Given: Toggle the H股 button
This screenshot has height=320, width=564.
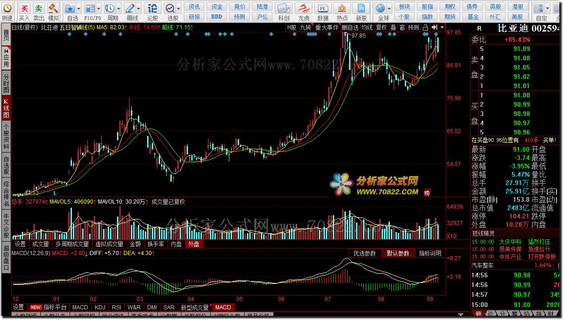Looking at the screenshot, I should (292, 28).
